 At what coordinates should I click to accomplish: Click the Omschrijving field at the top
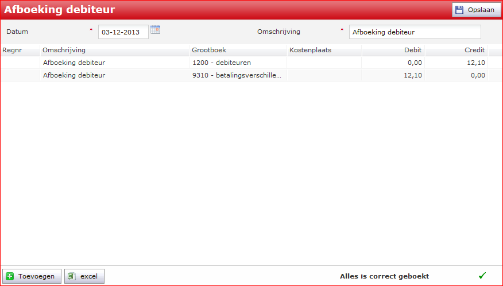[x=415, y=32]
